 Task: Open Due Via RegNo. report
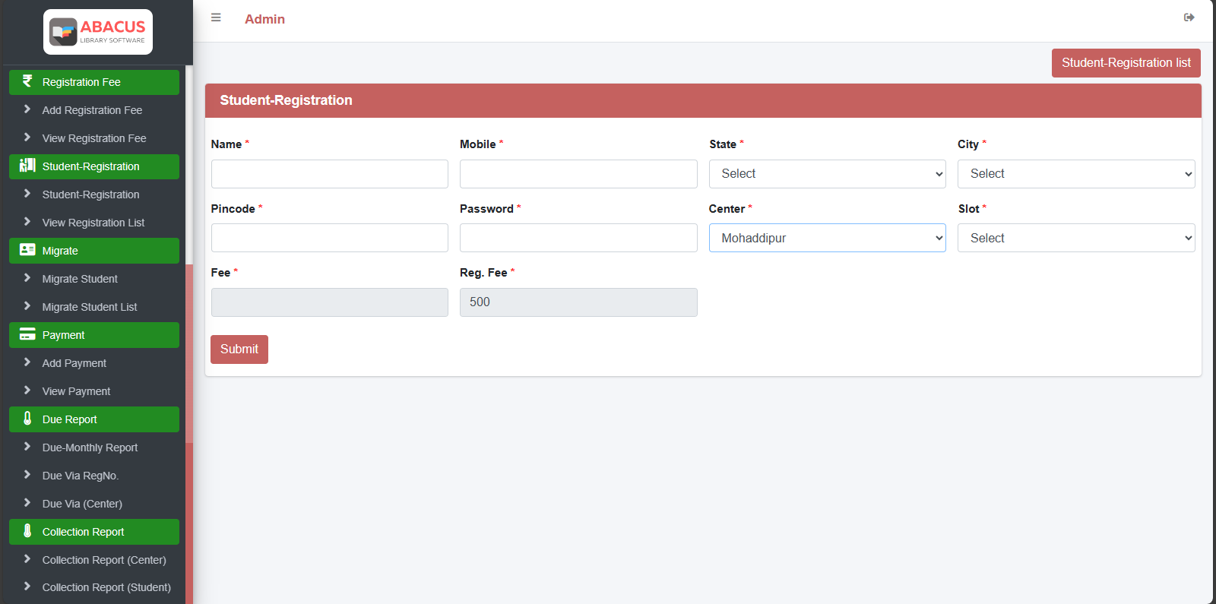tap(81, 476)
